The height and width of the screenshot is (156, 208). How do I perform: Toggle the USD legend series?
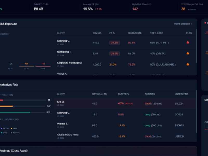click(x=4, y=133)
